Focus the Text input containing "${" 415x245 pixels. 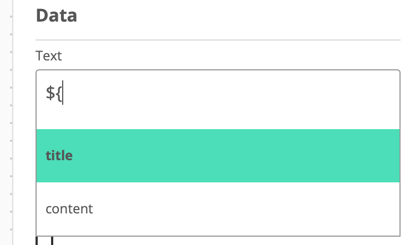point(218,100)
